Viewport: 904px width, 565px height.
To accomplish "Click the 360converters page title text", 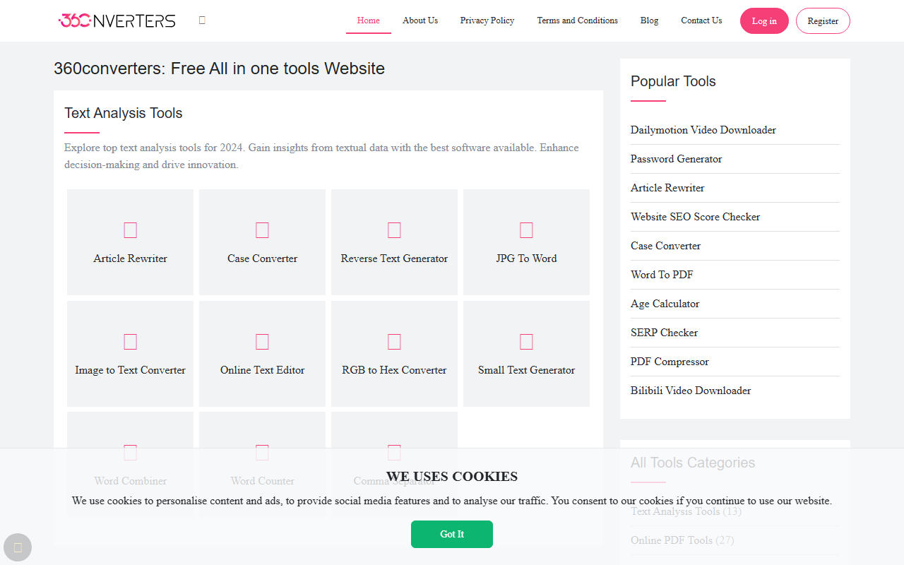I will (220, 69).
